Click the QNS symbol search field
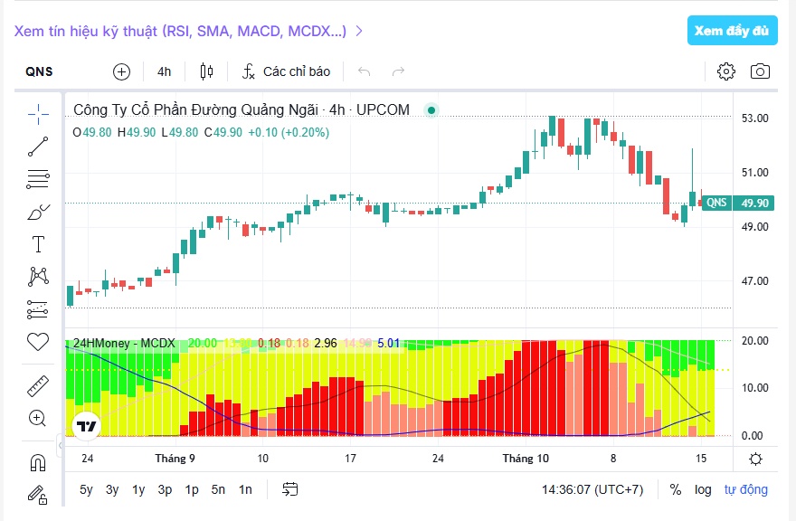 pyautogui.click(x=39, y=71)
